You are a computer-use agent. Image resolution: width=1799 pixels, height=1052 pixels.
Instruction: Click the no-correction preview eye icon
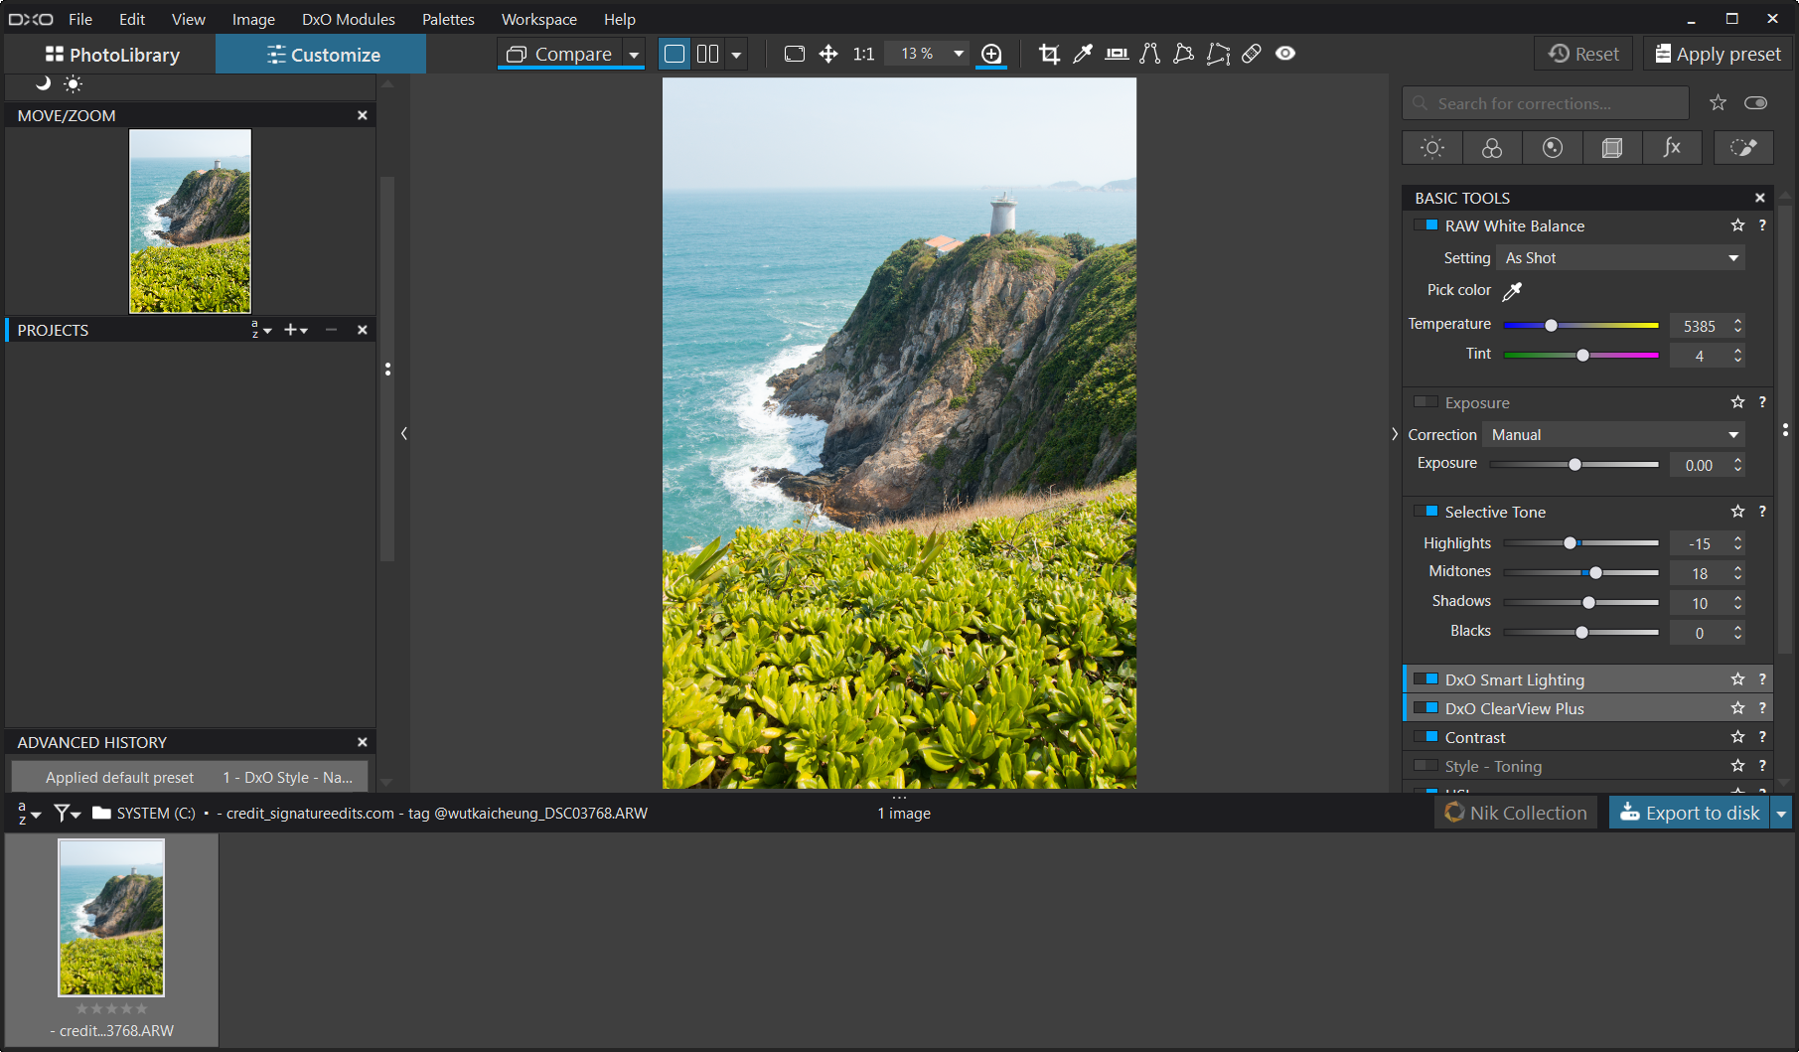coord(1285,54)
